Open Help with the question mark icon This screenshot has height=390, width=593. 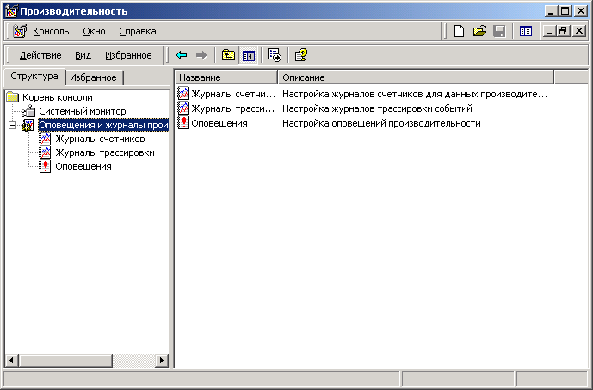[x=301, y=55]
